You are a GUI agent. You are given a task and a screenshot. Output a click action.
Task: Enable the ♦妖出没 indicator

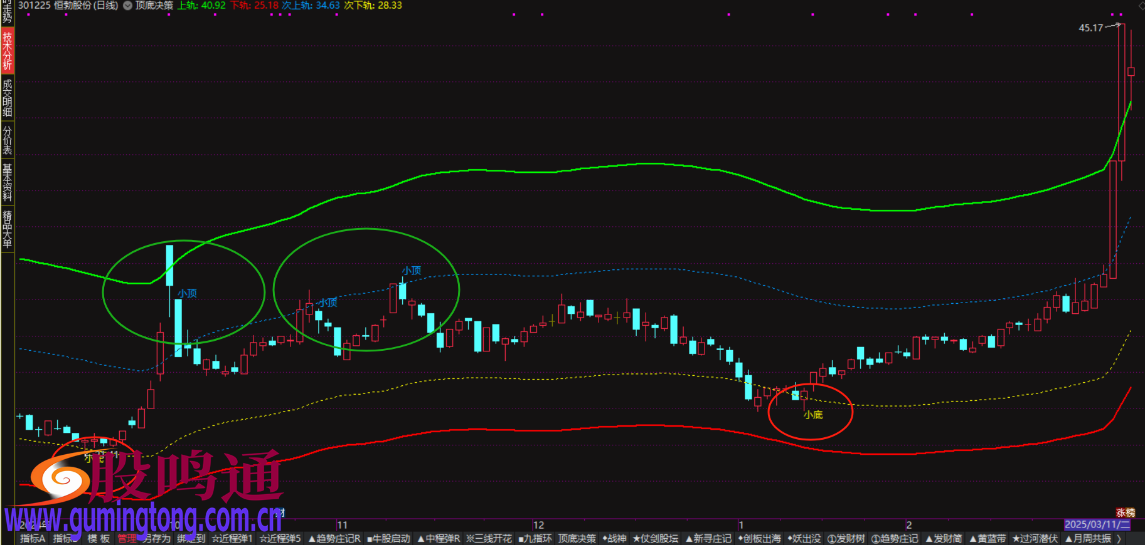(804, 539)
